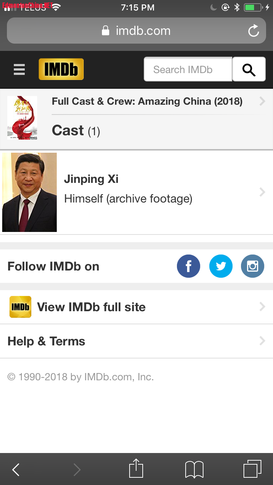273x485 pixels.
Task: Reload the page with refresh icon
Action: pos(253,31)
